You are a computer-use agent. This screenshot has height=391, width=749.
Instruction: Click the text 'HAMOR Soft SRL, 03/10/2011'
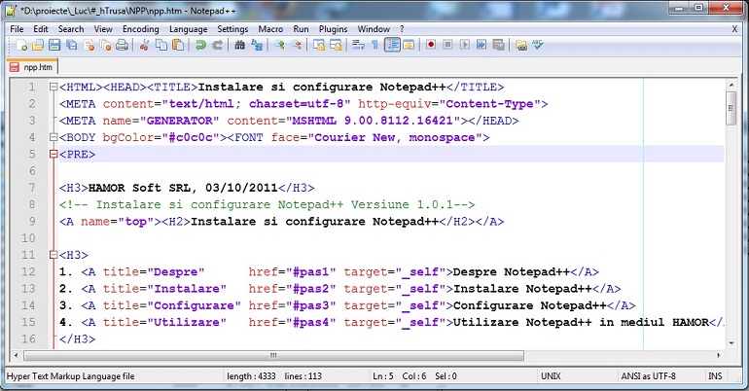(183, 188)
